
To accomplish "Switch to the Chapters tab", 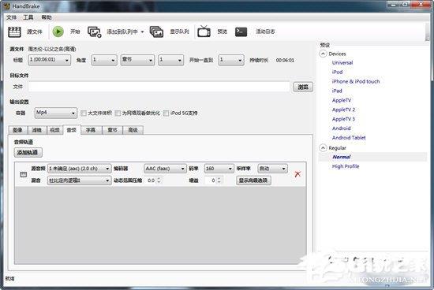I will click(x=112, y=130).
